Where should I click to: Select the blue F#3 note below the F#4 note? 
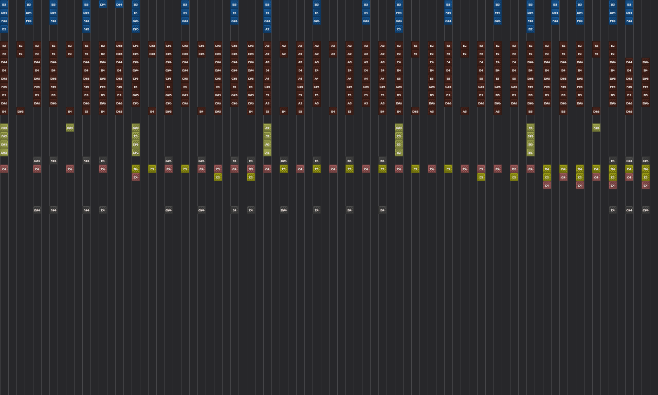(x=86, y=29)
